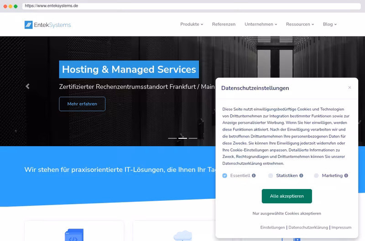Click Nur ausgewählte Cookies akzeptieren
365x241 pixels.
coord(287,213)
